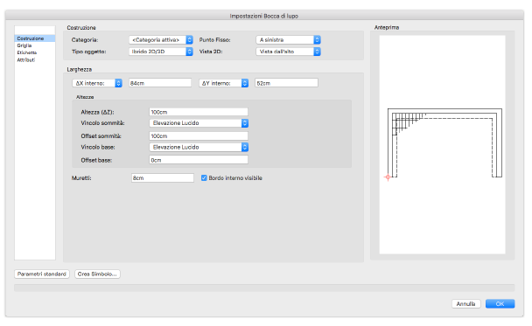532x326 pixels.
Task: Open the Vincolo base dropdown
Action: tap(199, 147)
